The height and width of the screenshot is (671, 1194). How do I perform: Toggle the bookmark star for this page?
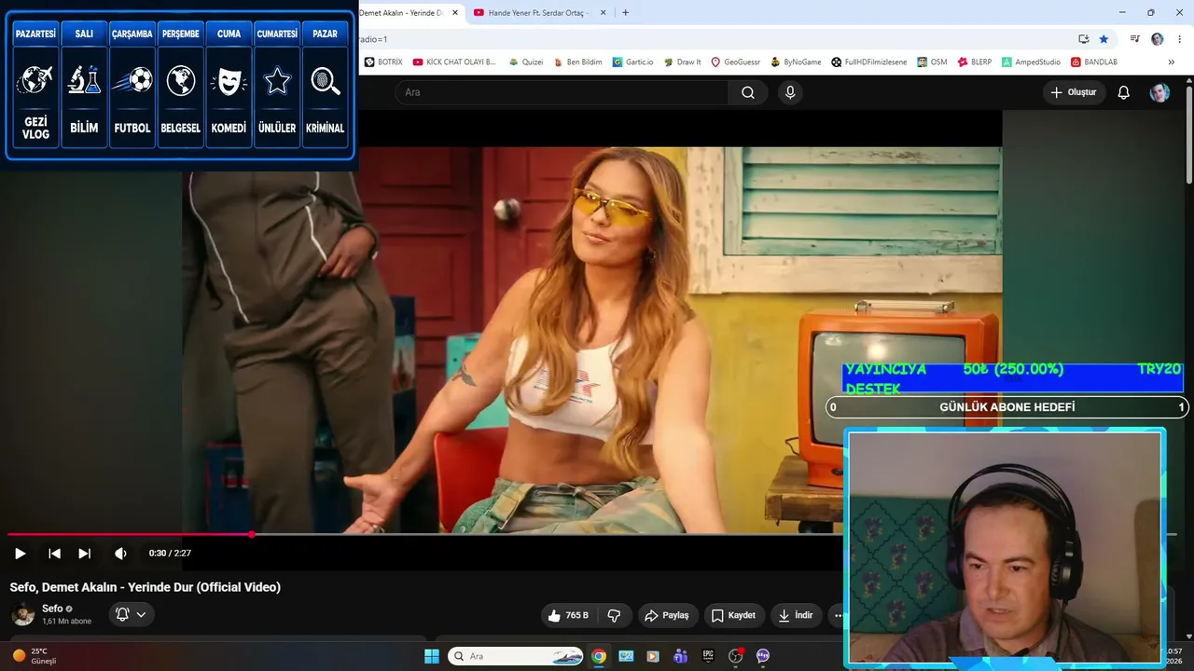1104,39
